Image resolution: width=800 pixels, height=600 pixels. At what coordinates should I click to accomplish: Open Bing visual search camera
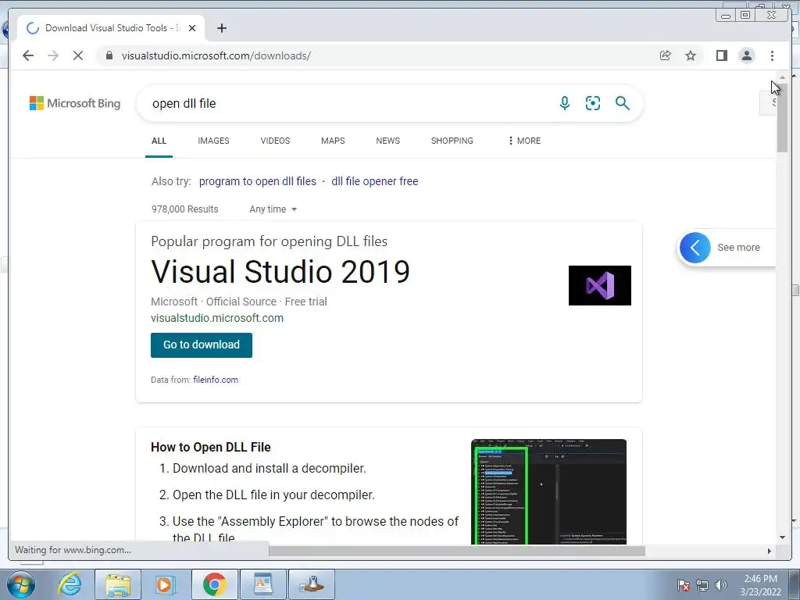[x=592, y=103]
